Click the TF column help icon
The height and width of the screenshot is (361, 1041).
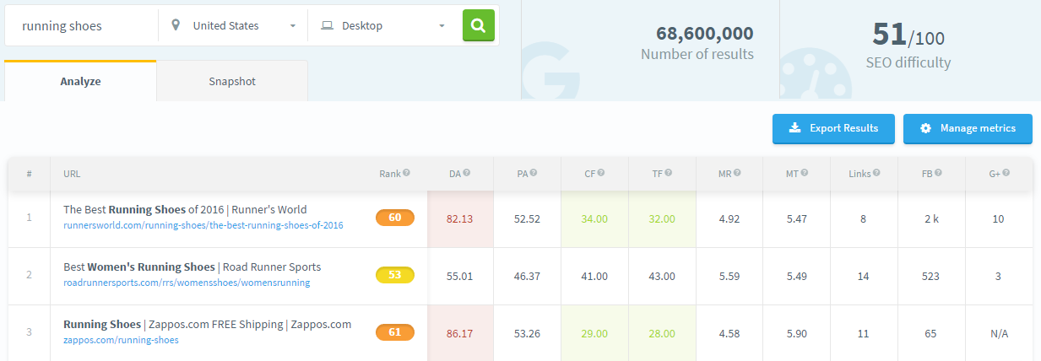tap(669, 173)
